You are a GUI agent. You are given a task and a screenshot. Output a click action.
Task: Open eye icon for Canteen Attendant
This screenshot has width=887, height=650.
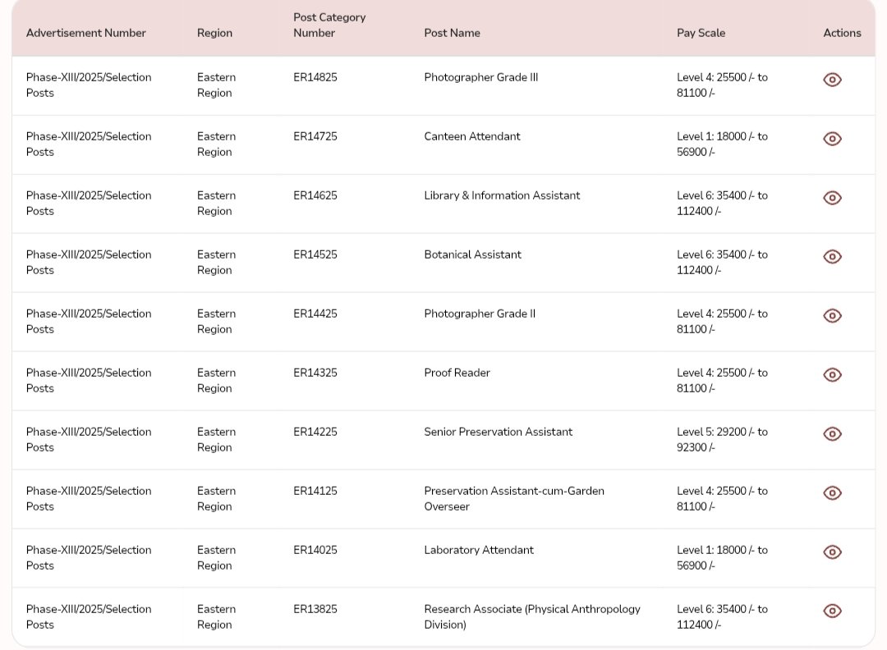[x=832, y=139]
